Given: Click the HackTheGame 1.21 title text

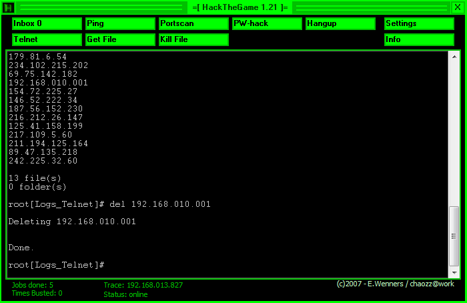Looking at the screenshot, I should click(240, 7).
